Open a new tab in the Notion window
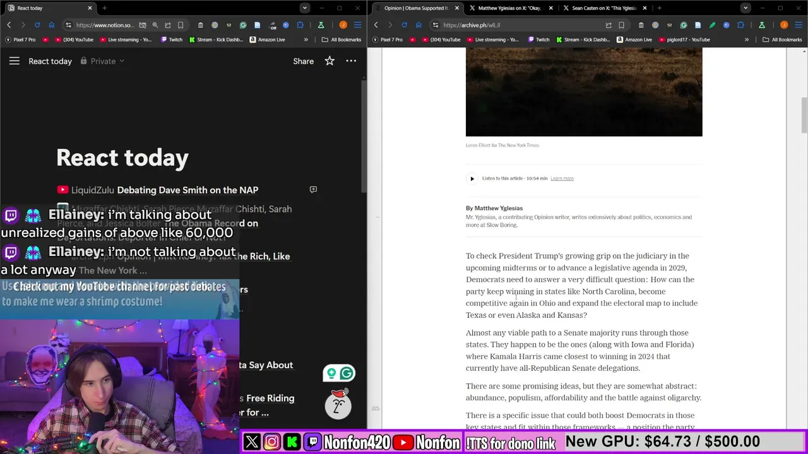Viewport: 808px width, 454px height. click(x=104, y=8)
